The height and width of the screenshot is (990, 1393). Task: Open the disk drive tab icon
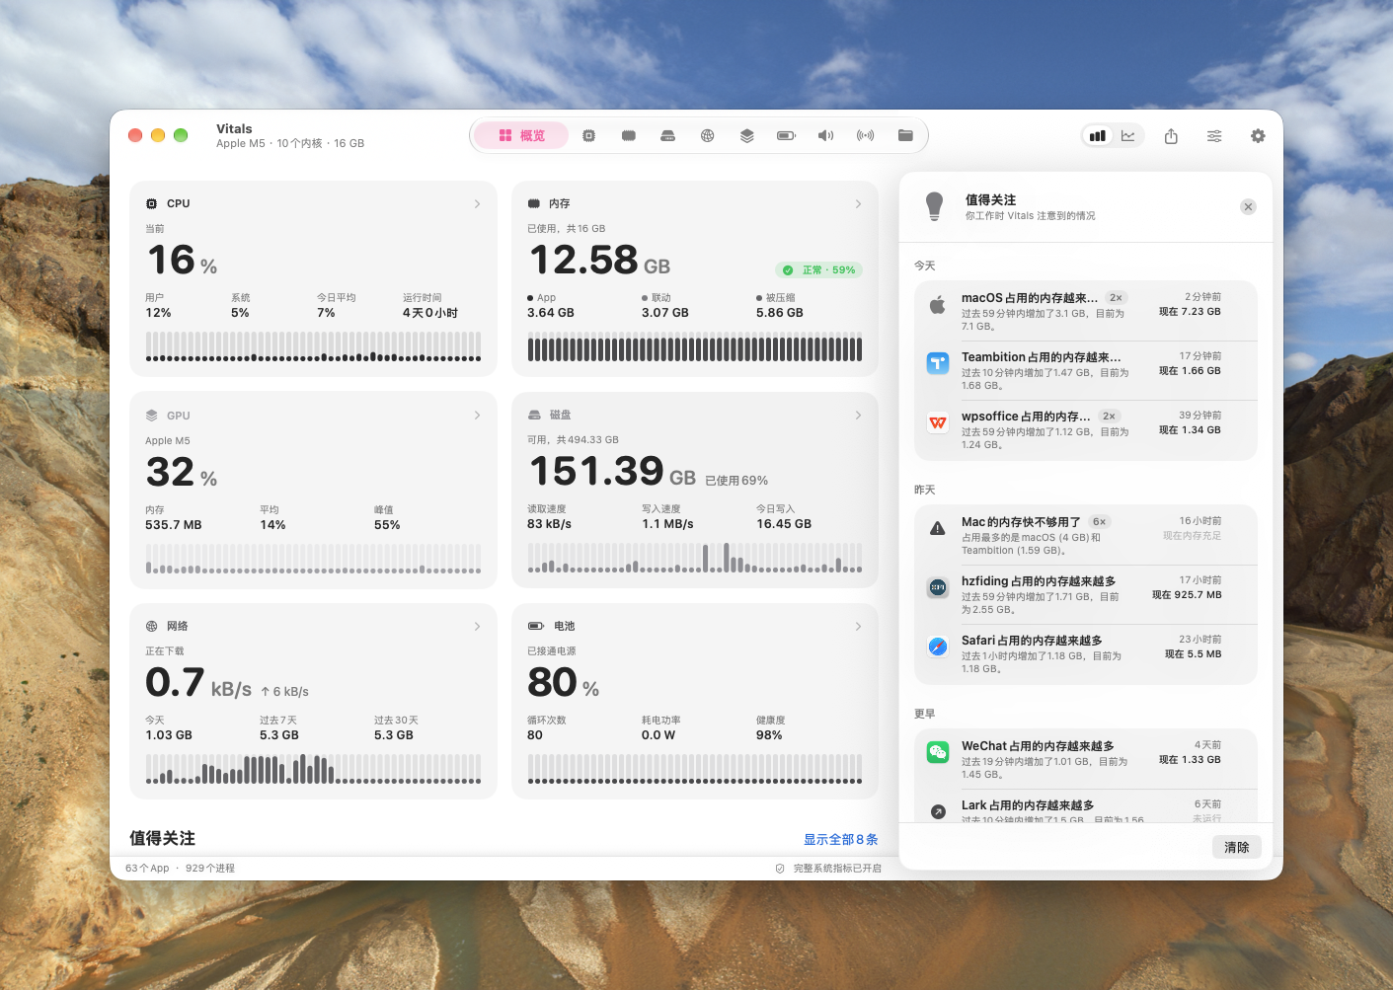[x=667, y=136]
